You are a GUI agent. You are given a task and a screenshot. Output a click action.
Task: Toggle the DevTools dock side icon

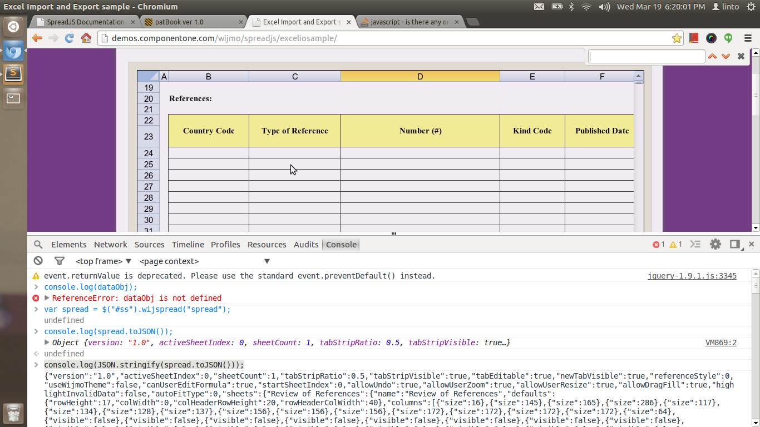(x=734, y=244)
